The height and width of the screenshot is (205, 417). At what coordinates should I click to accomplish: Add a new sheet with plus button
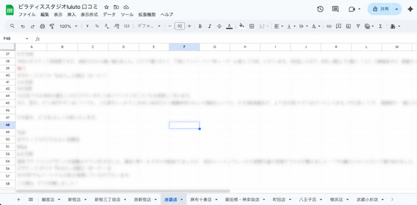point(18,199)
